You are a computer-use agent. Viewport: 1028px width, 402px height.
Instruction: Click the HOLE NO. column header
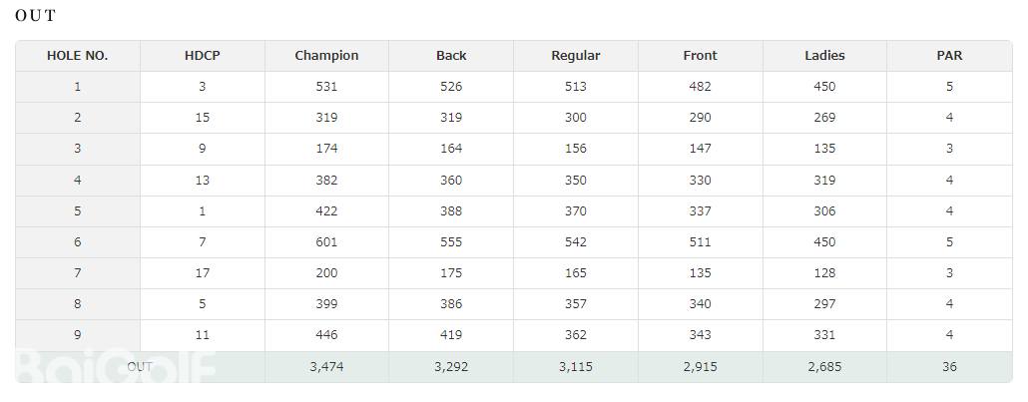tap(78, 56)
